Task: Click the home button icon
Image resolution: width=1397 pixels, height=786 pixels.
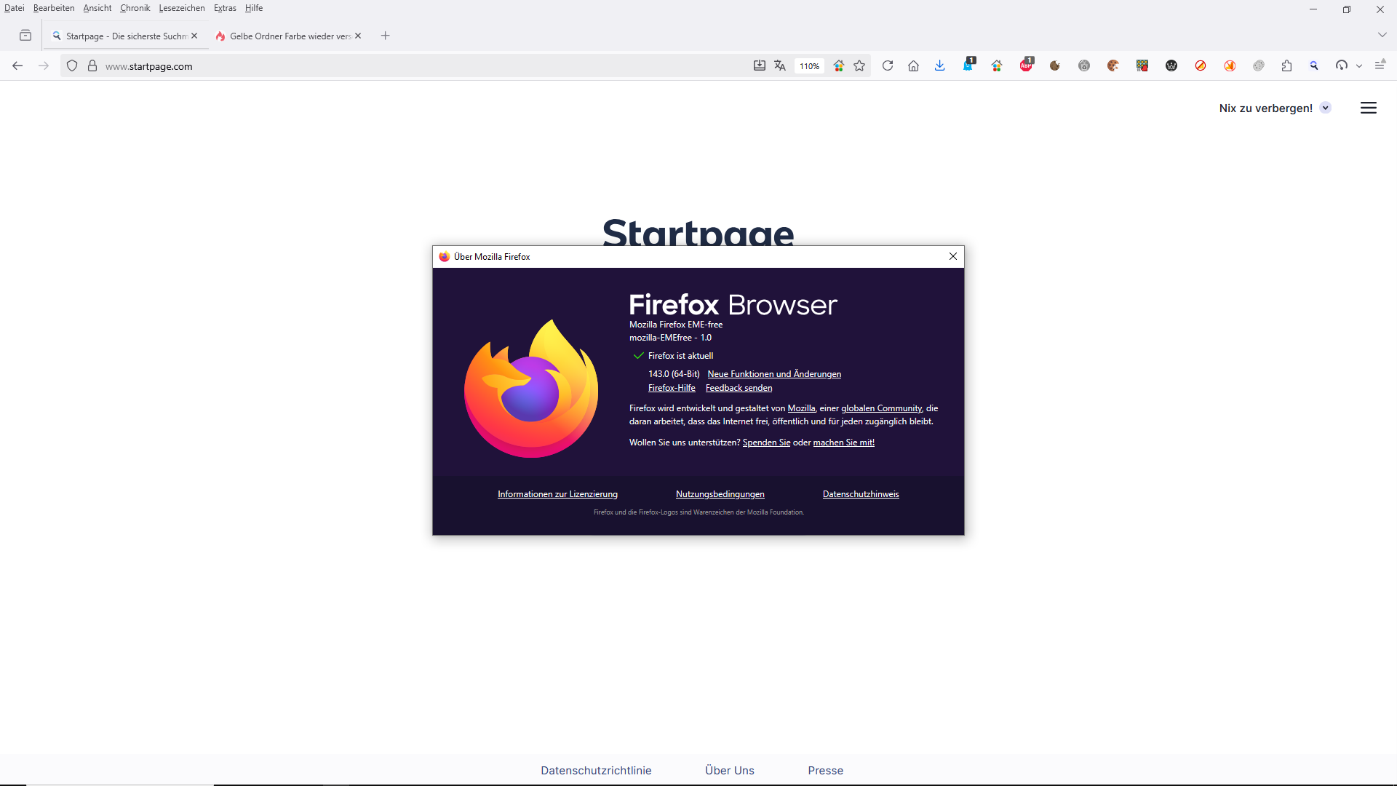Action: coord(914,66)
